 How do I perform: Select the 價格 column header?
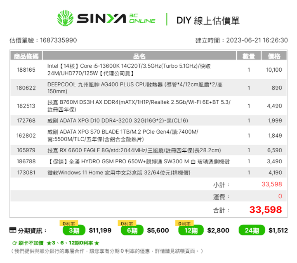point(274,56)
